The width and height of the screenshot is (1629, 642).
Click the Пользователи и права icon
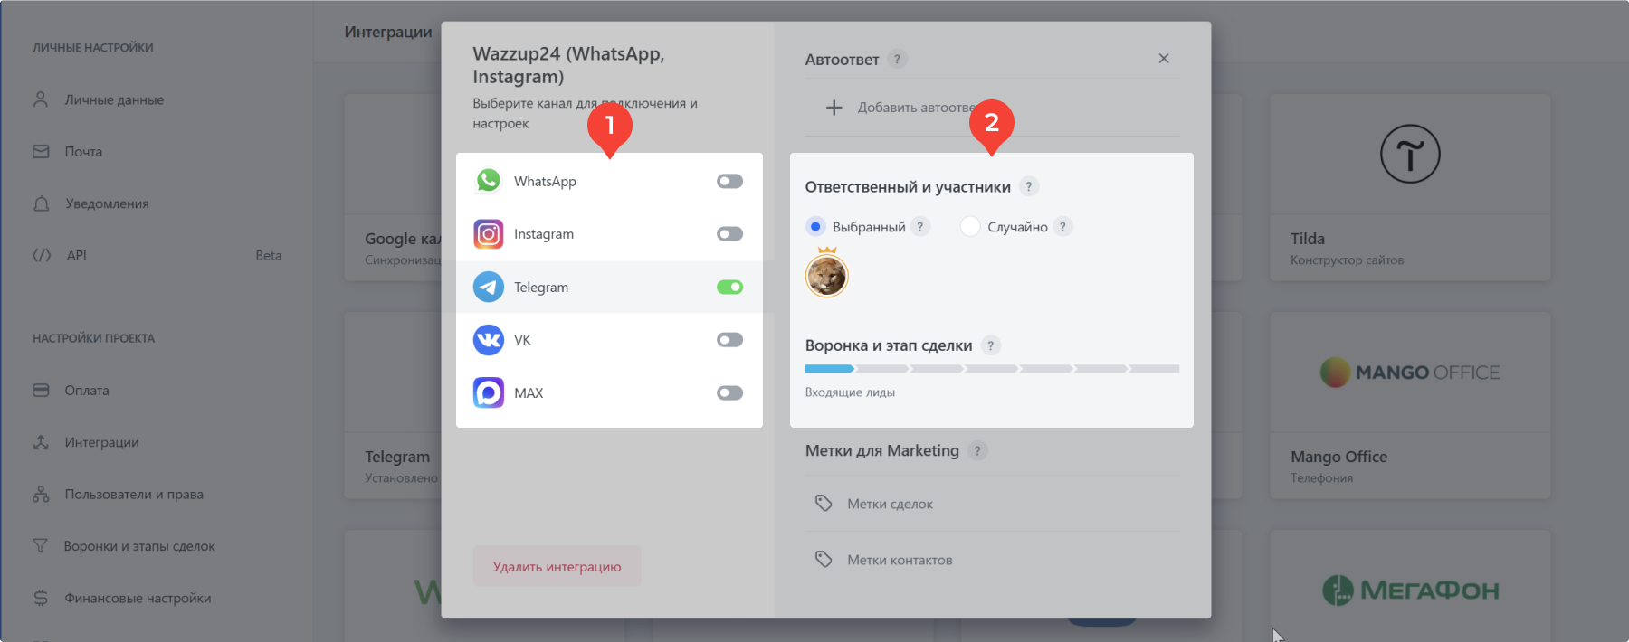pyautogui.click(x=41, y=495)
